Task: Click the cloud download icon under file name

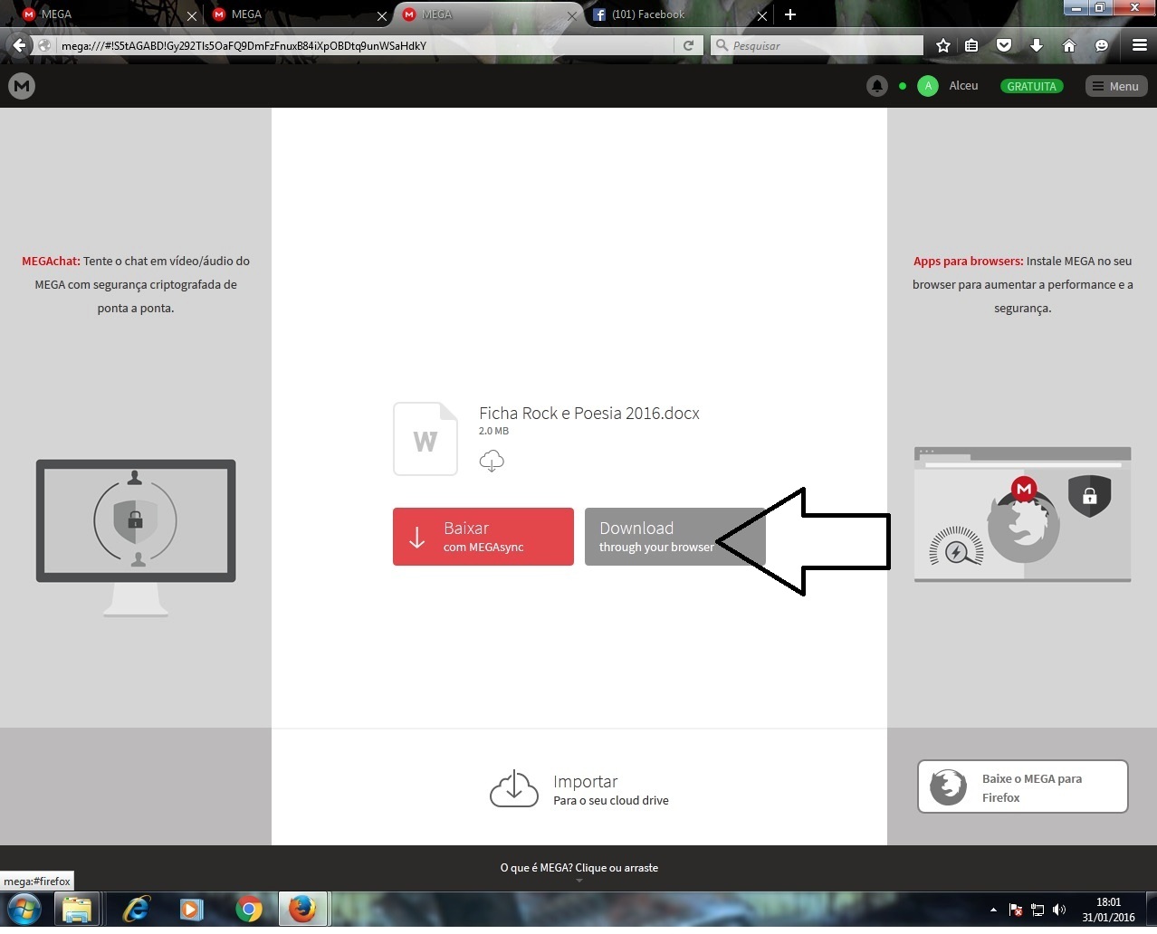Action: pyautogui.click(x=492, y=461)
